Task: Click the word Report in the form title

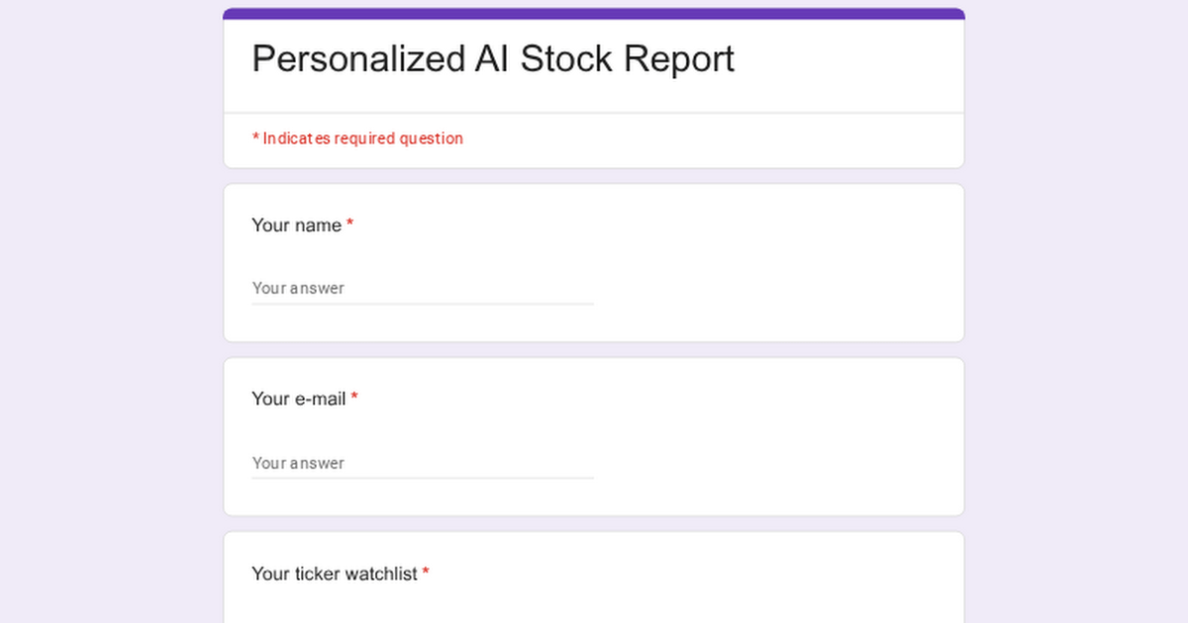Action: coord(679,59)
